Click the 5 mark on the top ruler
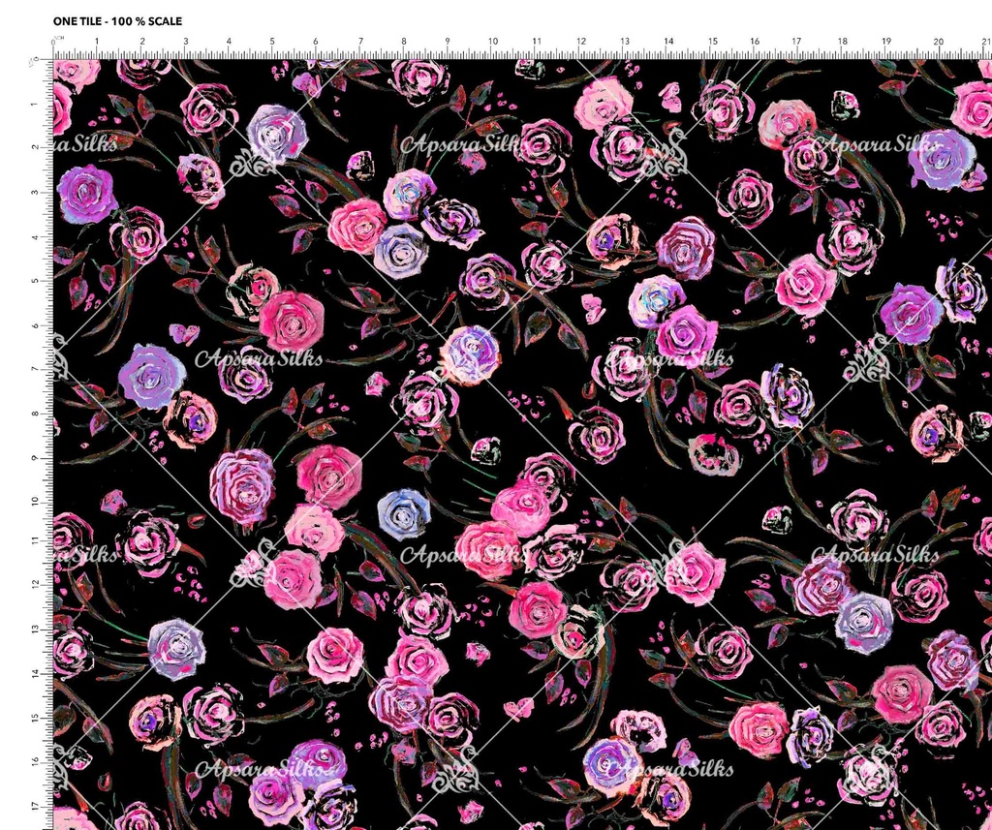Viewport: 992px width, 830px height. tap(272, 43)
